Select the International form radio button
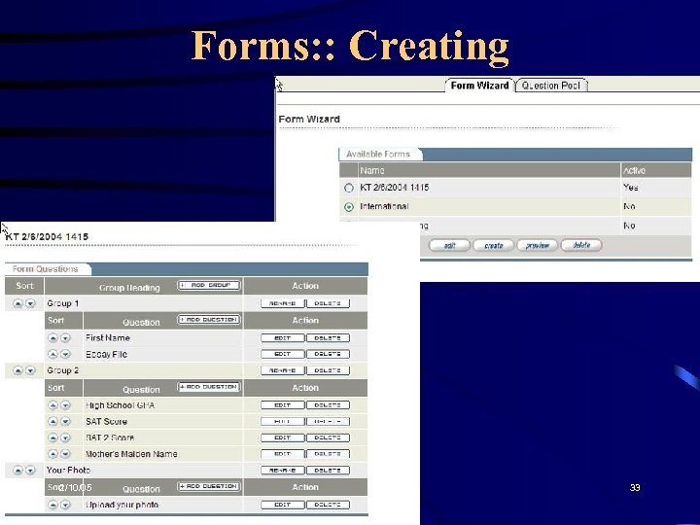 point(349,207)
